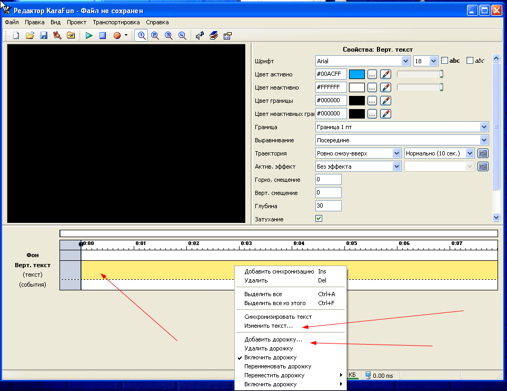Select the third magnifier zoom icon

pos(168,36)
